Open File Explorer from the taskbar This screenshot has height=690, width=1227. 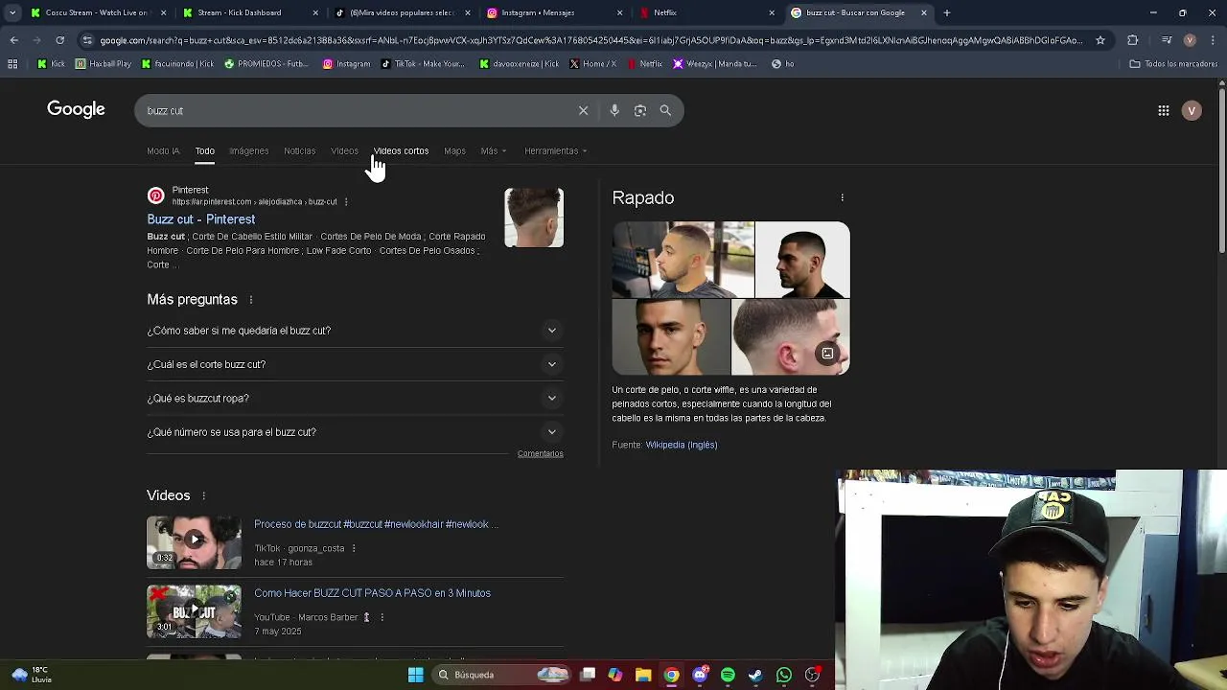[643, 675]
